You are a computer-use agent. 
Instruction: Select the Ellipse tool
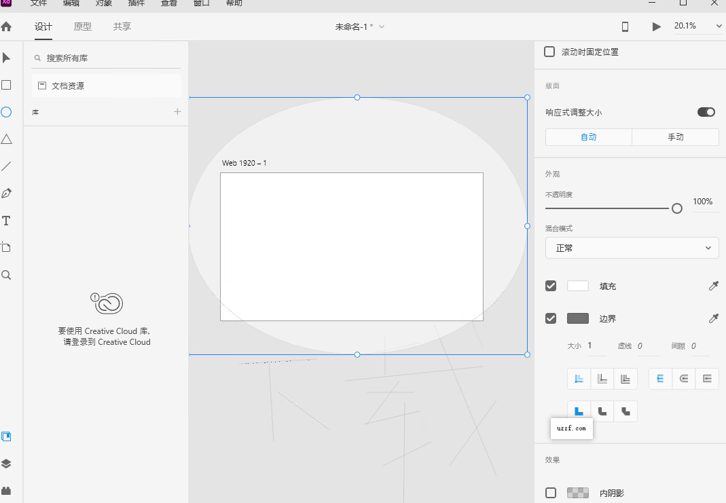(7, 111)
